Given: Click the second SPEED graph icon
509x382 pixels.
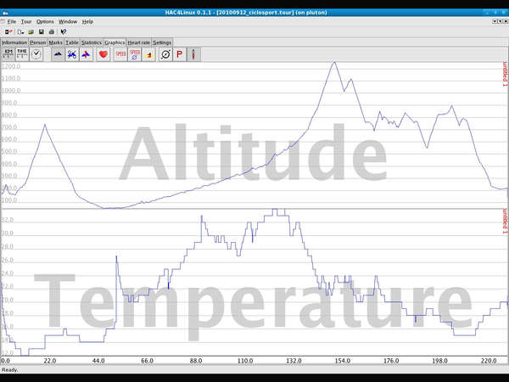Looking at the screenshot, I should coord(135,53).
